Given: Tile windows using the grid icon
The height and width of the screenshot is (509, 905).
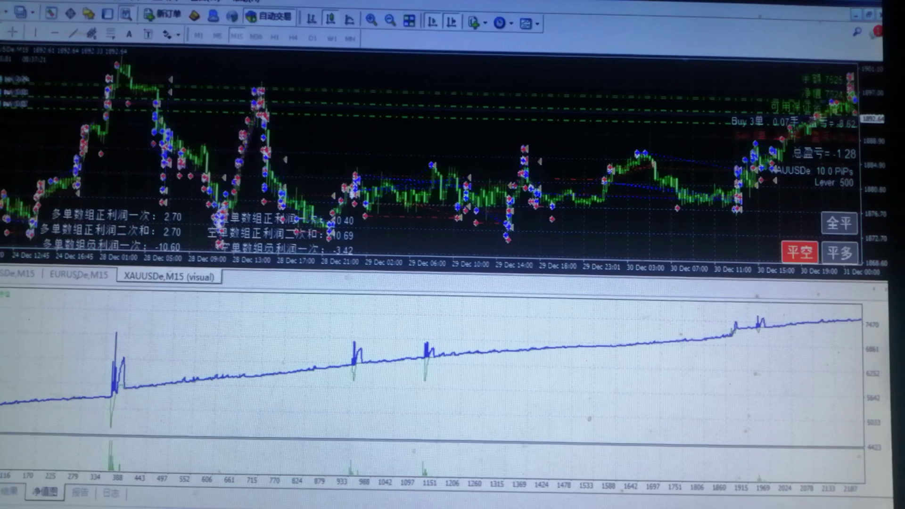Looking at the screenshot, I should click(x=409, y=21).
